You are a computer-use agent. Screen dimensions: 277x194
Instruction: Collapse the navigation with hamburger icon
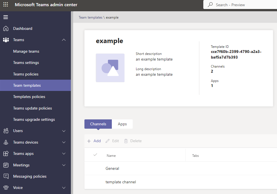(x=6, y=17)
